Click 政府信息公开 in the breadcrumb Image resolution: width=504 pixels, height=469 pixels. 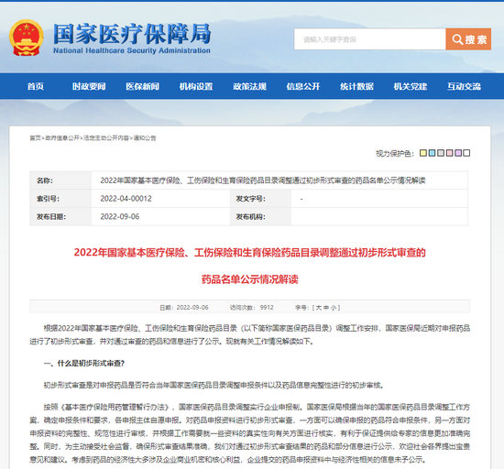tap(62, 137)
